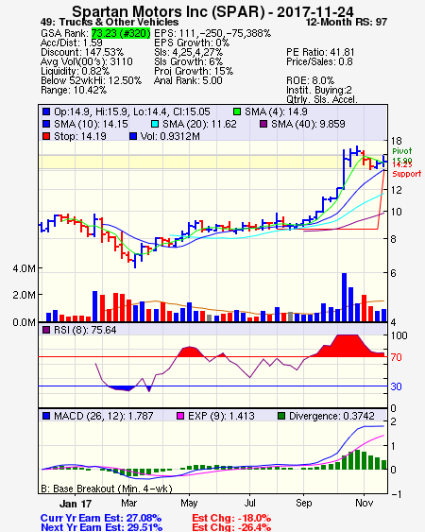This screenshot has width=425, height=532.
Task: Click the 4.0M volume axis label
Action: (x=24, y=268)
